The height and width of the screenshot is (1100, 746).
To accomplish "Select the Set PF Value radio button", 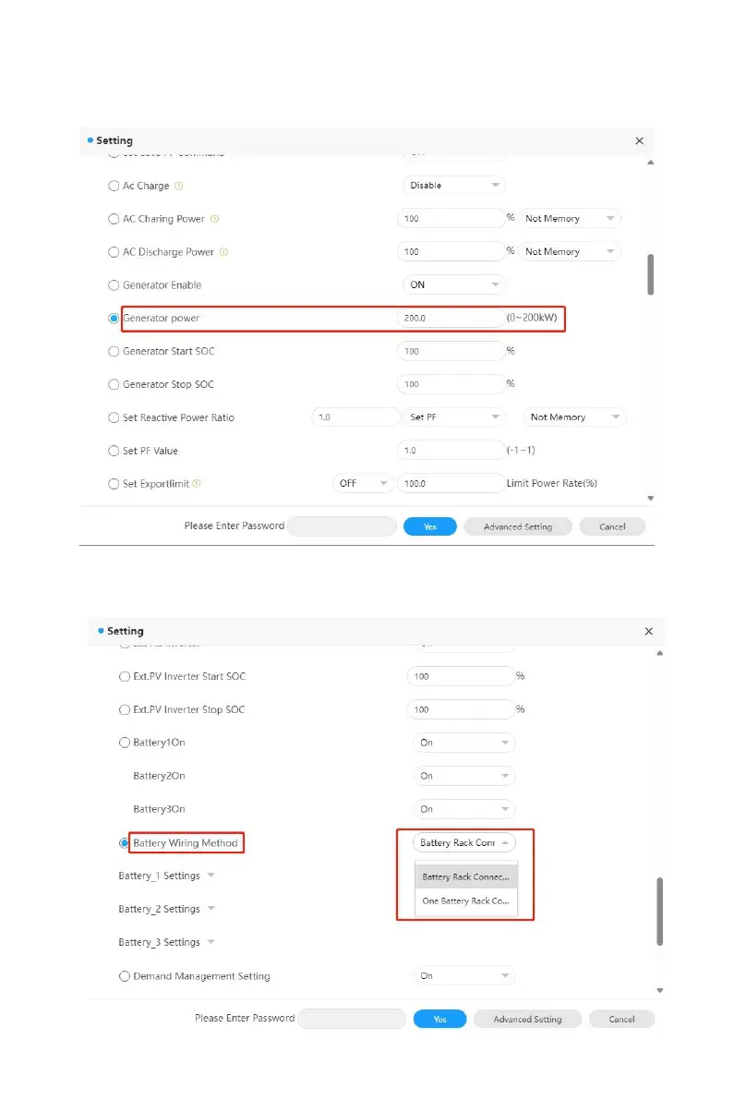I will [x=114, y=451].
